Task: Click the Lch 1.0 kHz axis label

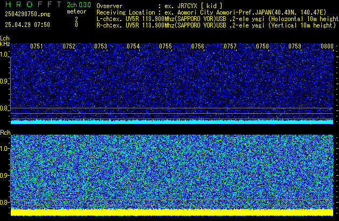Action: pyautogui.click(x=4, y=54)
